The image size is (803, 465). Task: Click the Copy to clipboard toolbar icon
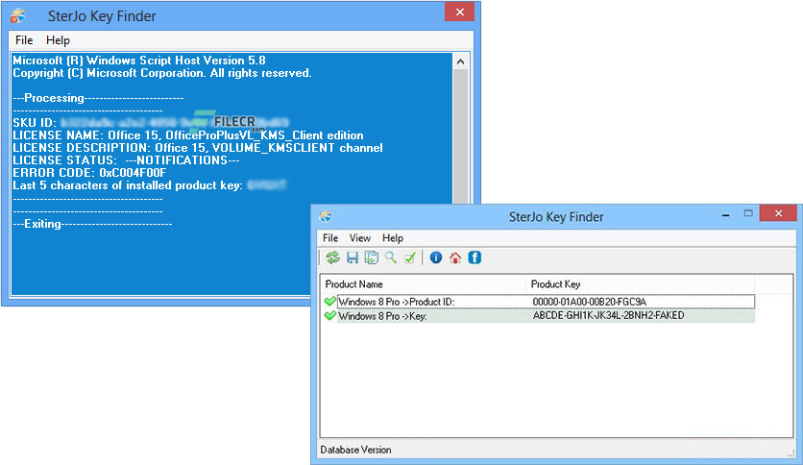372,257
